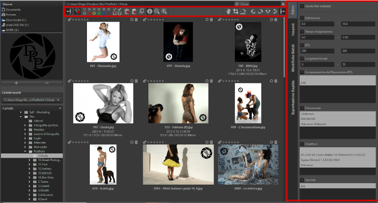The image size is (378, 203).
Task: Tick the 'Lunghezza focale' checkbox
Action: [x=302, y=59]
